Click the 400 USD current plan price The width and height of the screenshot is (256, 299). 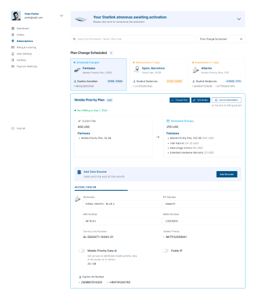pos(84,127)
